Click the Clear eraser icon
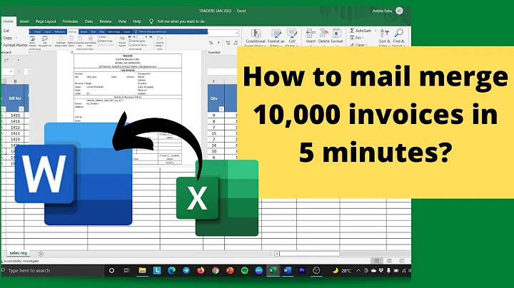Image resolution: width=514 pixels, height=288 pixels. coord(352,45)
